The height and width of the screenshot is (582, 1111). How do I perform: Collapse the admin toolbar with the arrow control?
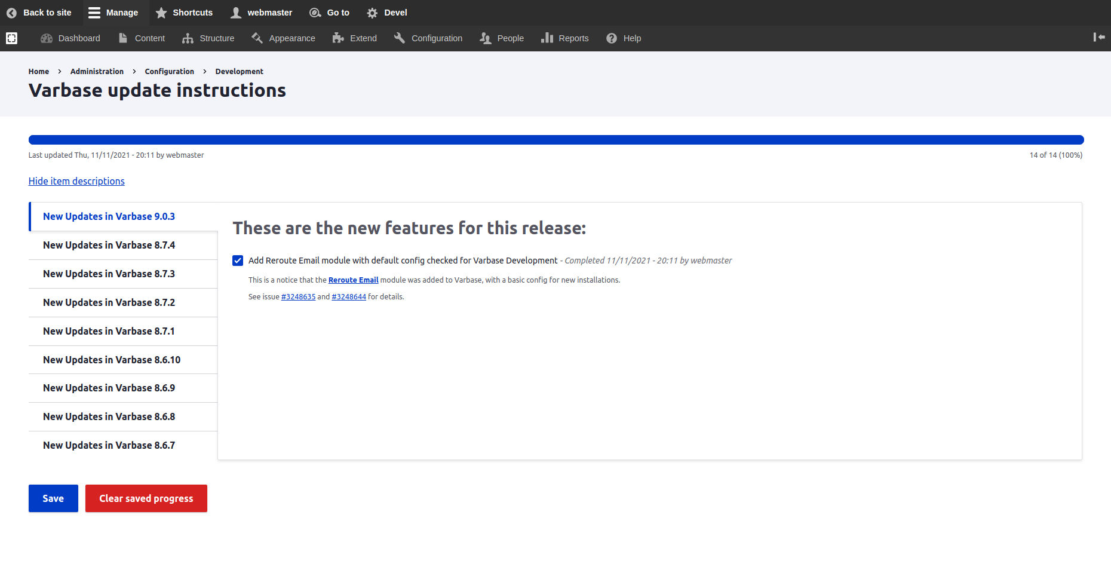[1099, 37]
